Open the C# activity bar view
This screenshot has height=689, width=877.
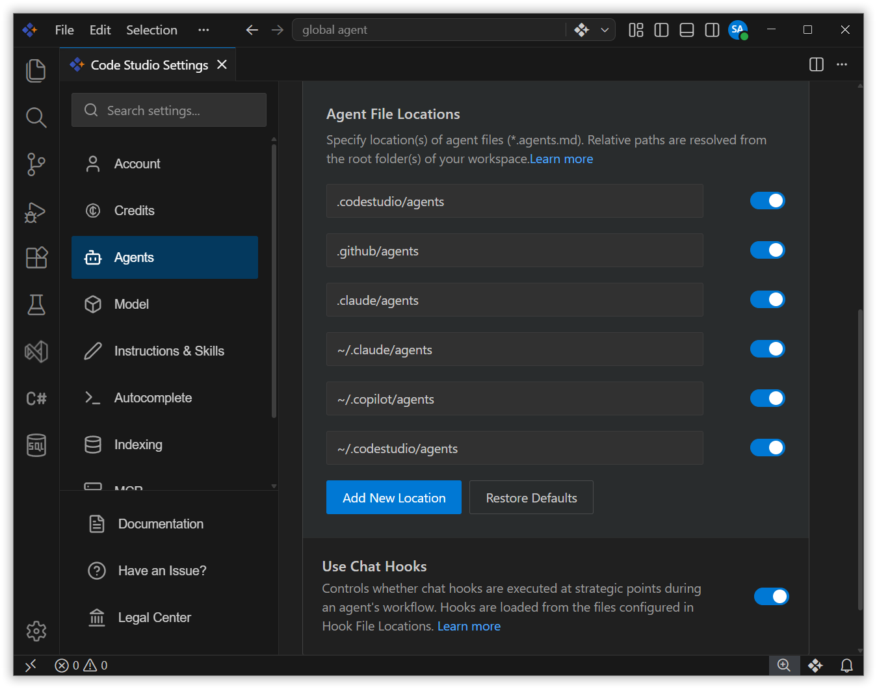(x=36, y=398)
